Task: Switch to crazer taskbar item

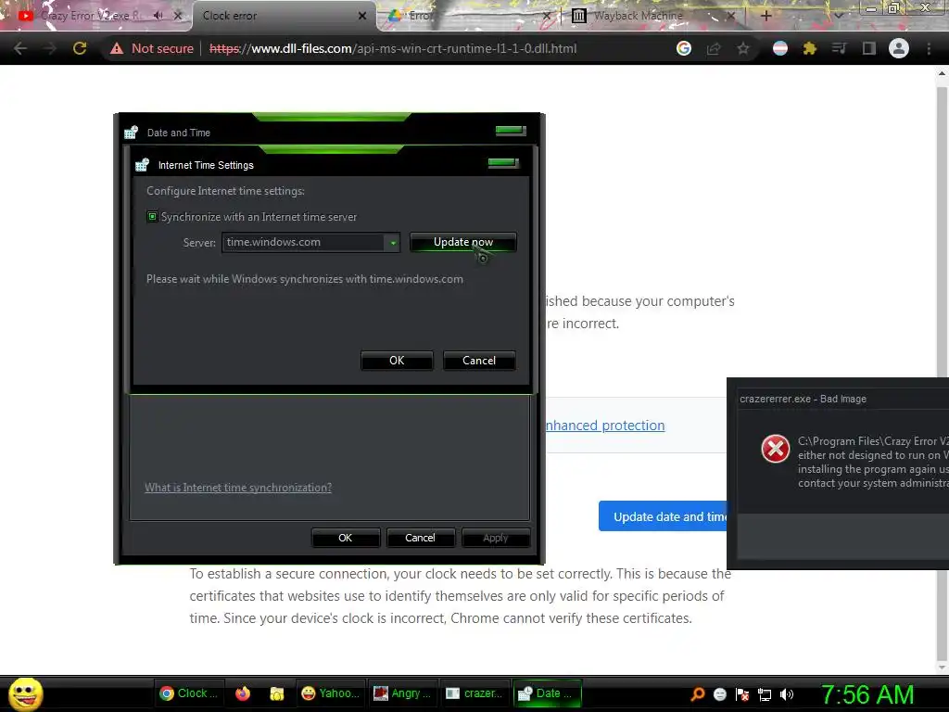Action: point(475,693)
